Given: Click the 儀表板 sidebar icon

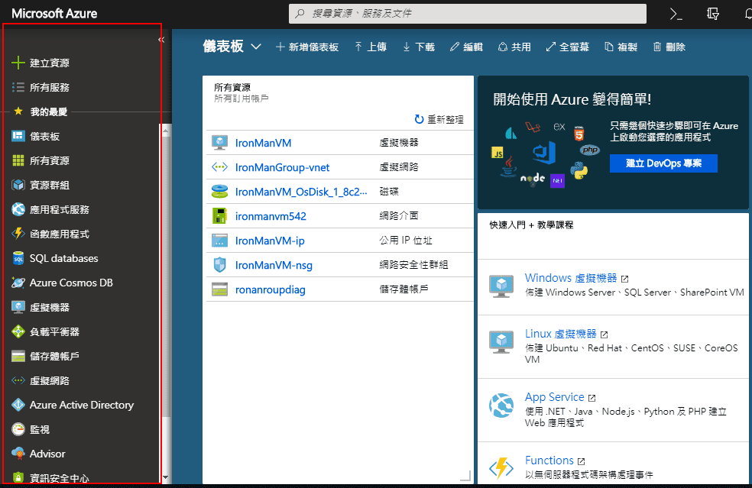Looking at the screenshot, I should click(x=18, y=136).
